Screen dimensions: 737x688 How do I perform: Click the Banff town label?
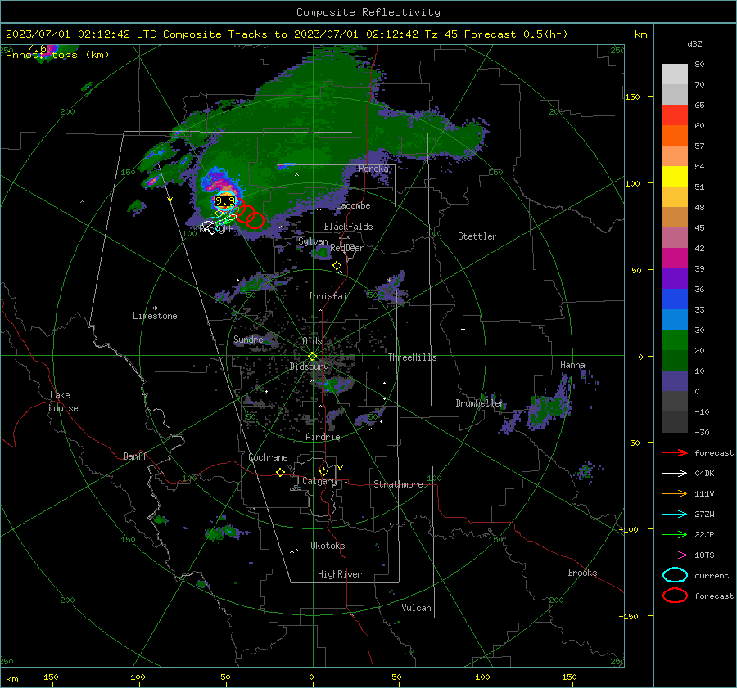(135, 456)
